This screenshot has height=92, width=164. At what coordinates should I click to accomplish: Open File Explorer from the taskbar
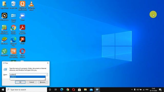click(85, 90)
